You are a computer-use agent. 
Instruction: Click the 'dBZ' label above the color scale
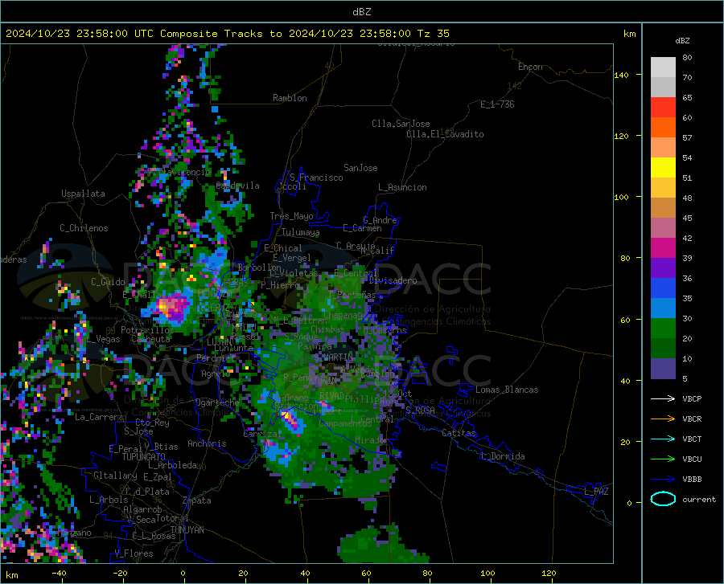click(682, 40)
